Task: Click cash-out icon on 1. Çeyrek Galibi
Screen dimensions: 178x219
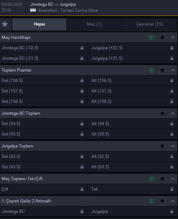Action: pyautogui.click(x=151, y=201)
